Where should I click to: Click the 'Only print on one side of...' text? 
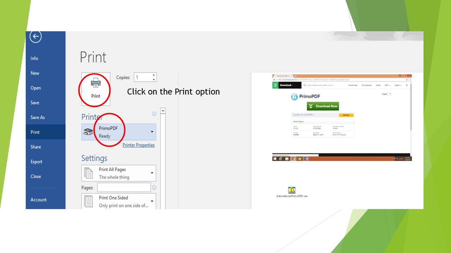coord(124,206)
